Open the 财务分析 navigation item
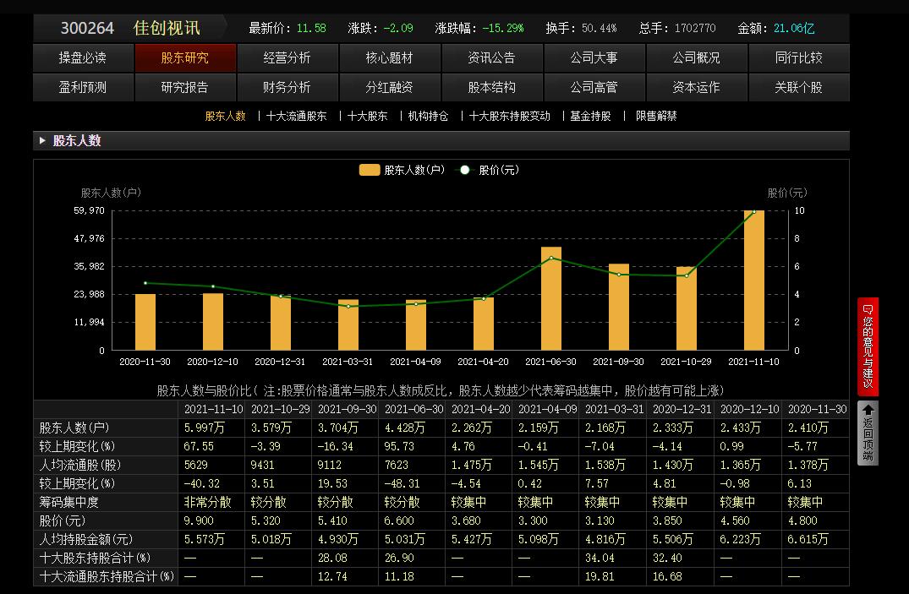 287,87
